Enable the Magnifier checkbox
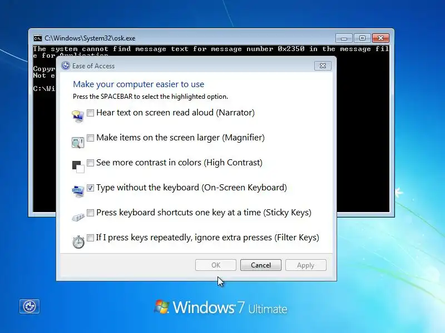This screenshot has width=445, height=333. pyautogui.click(x=90, y=138)
